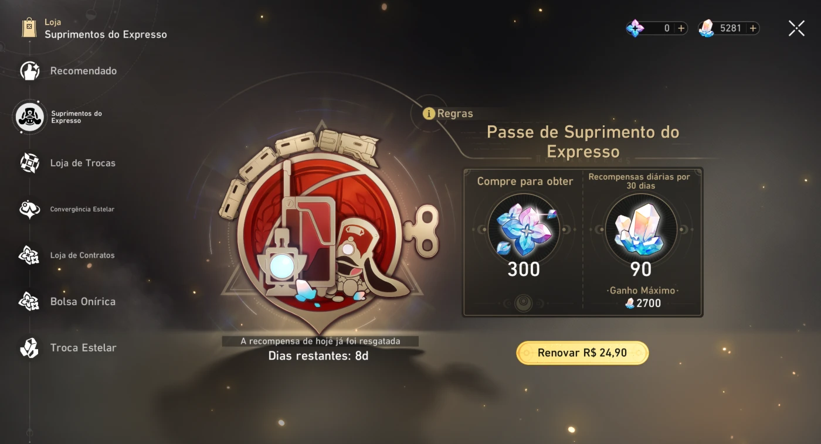
Task: Switch to Troca Estelar tab label
Action: (83, 347)
